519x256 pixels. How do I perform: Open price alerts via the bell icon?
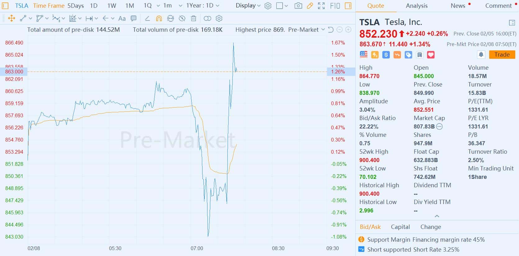pyautogui.click(x=481, y=54)
